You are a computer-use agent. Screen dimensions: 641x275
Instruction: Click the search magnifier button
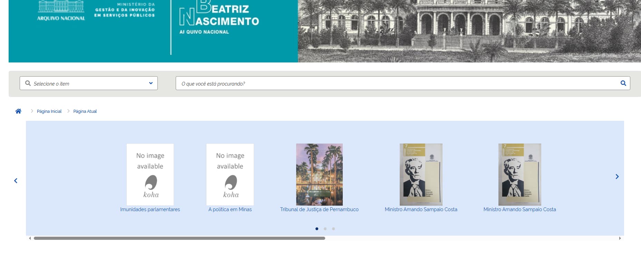click(x=623, y=83)
